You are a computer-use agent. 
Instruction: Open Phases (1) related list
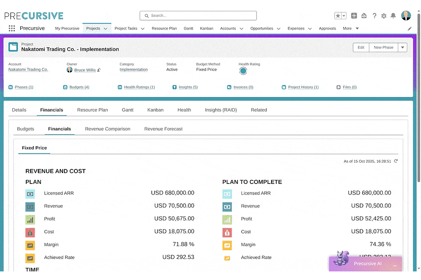click(x=24, y=87)
